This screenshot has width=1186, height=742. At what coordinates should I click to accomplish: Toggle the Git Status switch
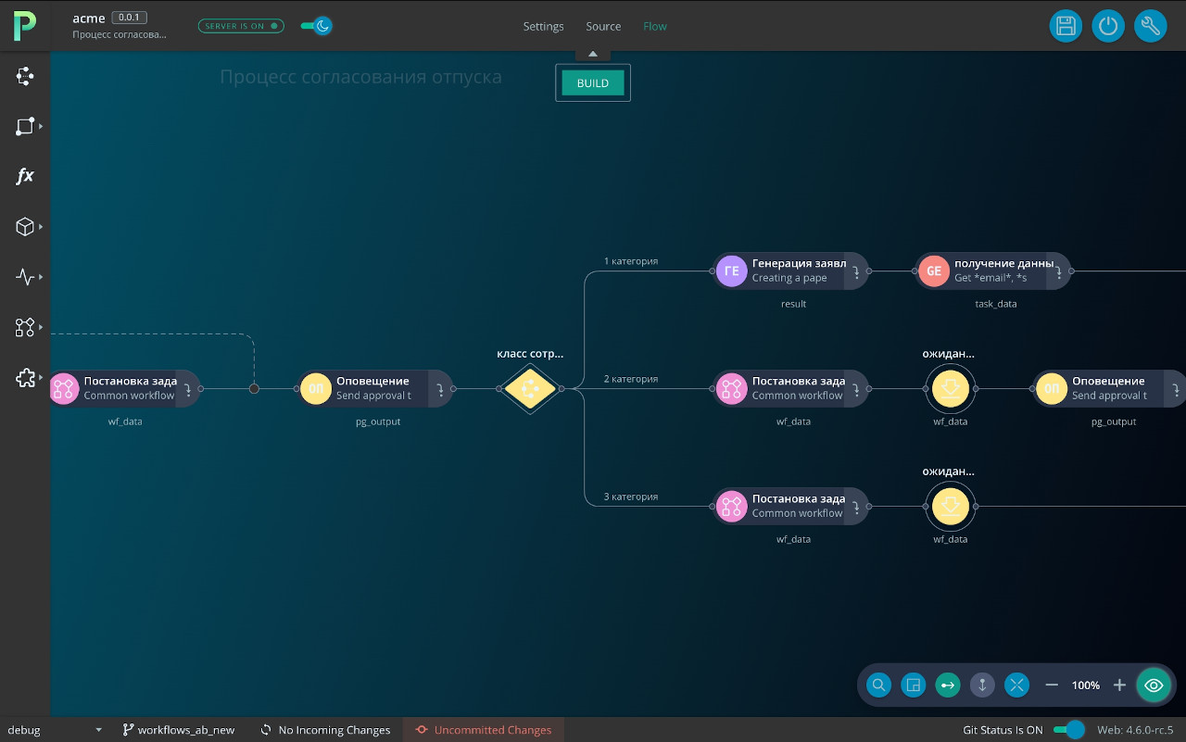1068,730
